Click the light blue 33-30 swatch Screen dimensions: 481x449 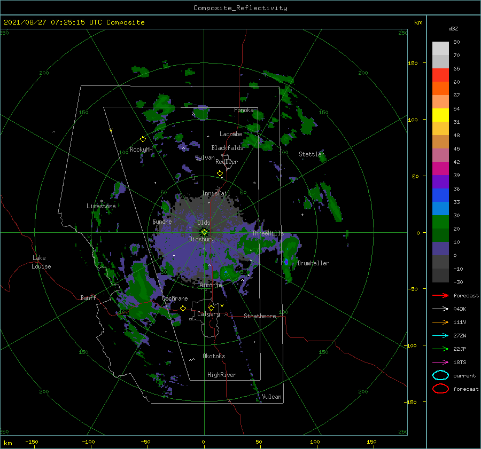pos(440,209)
